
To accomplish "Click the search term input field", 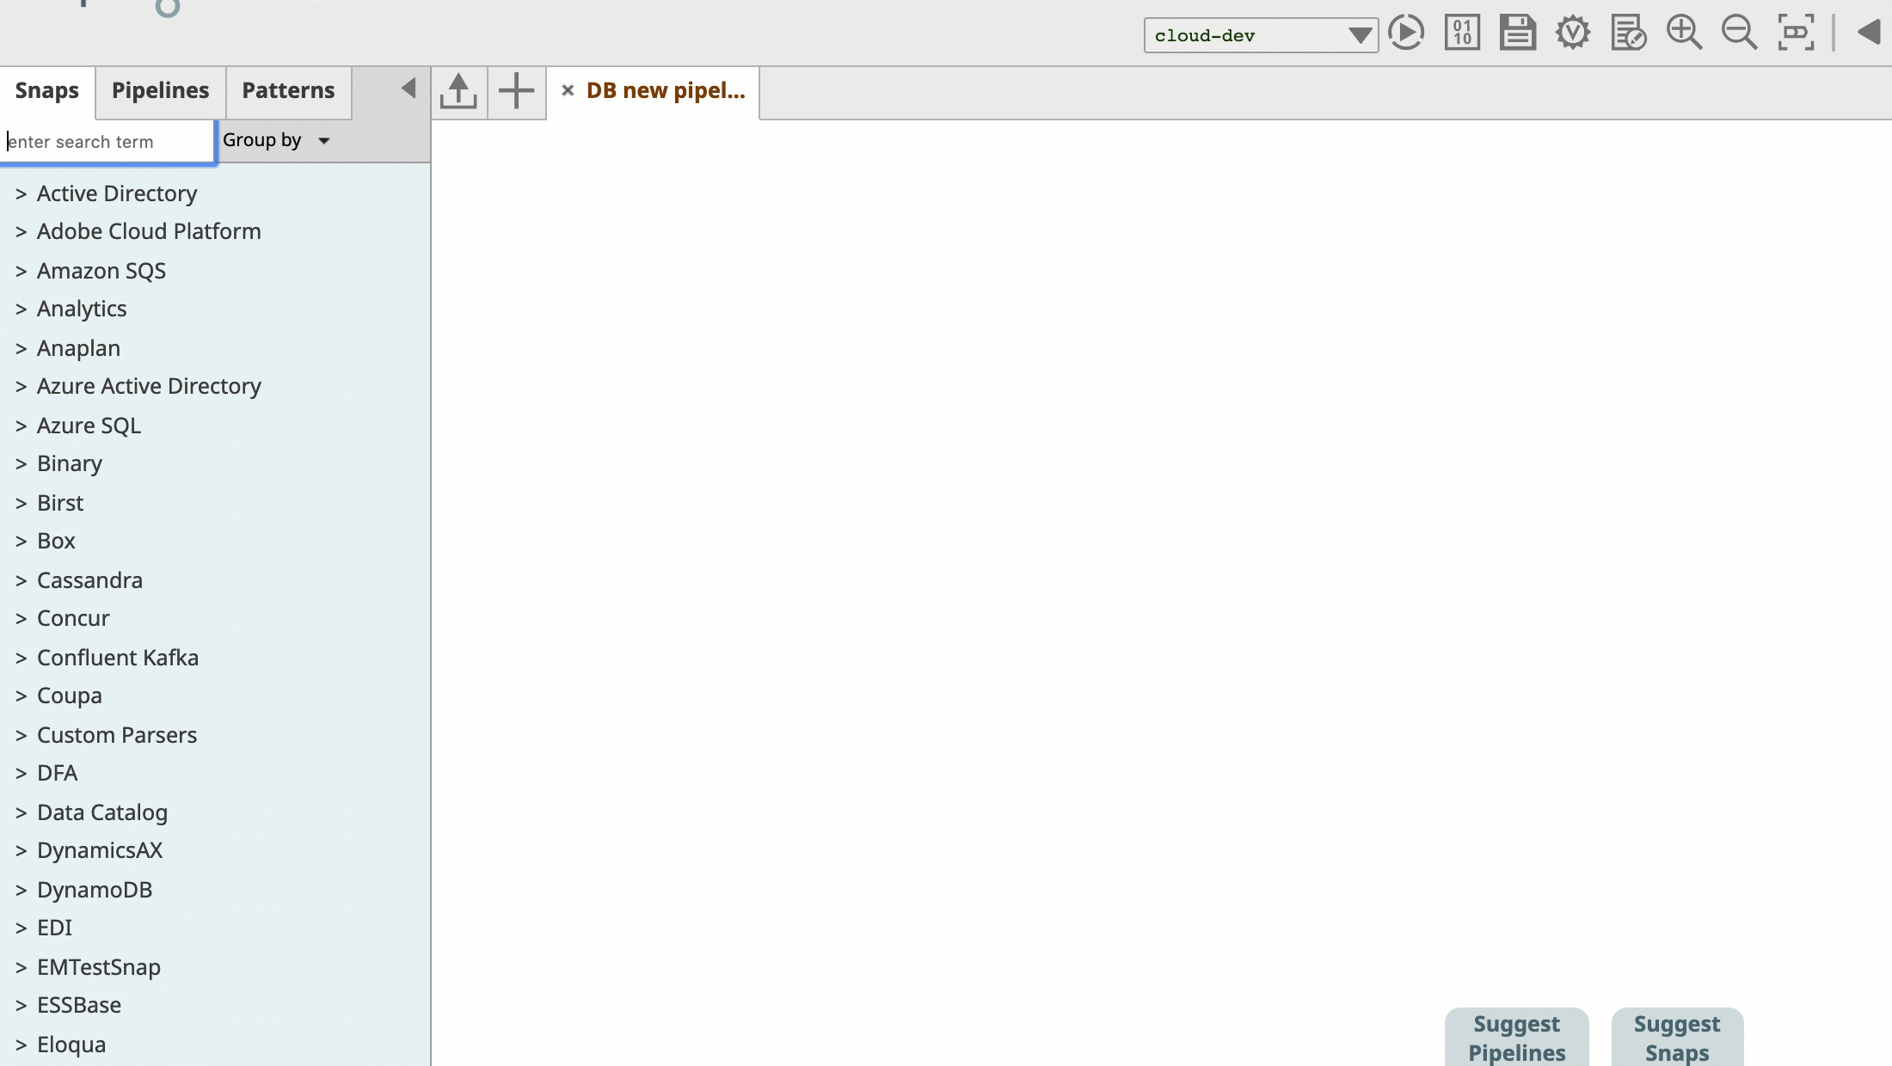I will tap(107, 140).
